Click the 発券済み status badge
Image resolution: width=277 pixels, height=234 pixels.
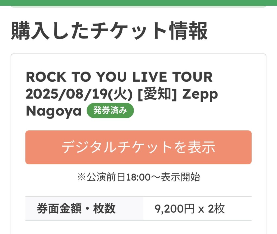tap(110, 111)
